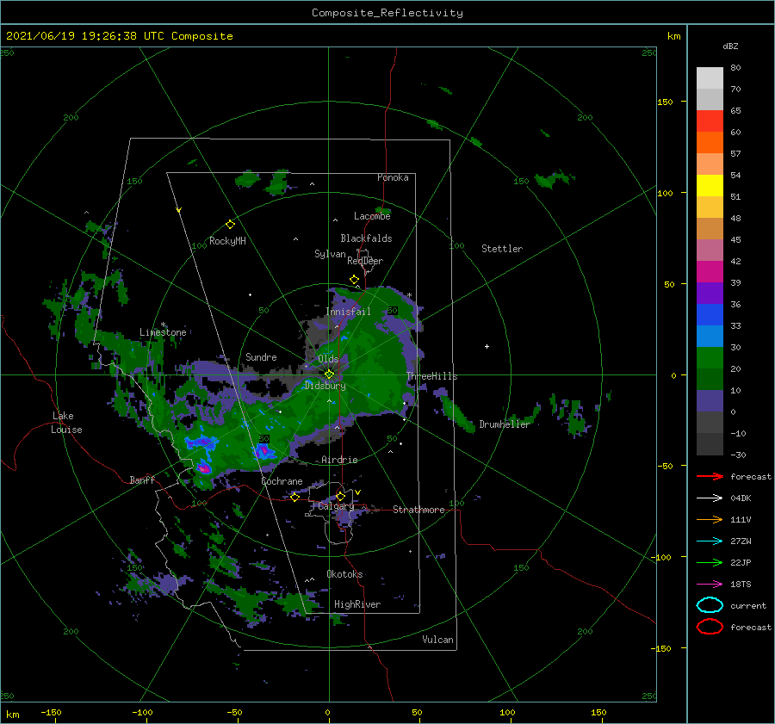The height and width of the screenshot is (724, 775).
Task: Pick the slate purple 10-0 dBZ swatch
Action: 710,401
